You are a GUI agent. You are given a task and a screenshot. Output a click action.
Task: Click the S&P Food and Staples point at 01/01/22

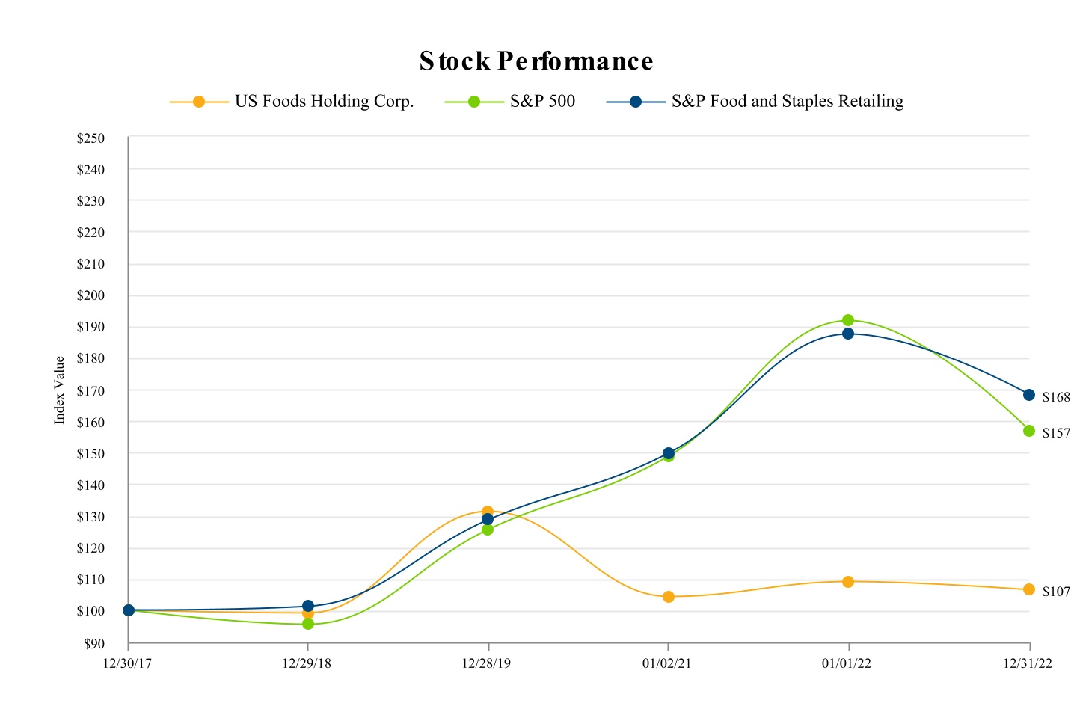[848, 334]
